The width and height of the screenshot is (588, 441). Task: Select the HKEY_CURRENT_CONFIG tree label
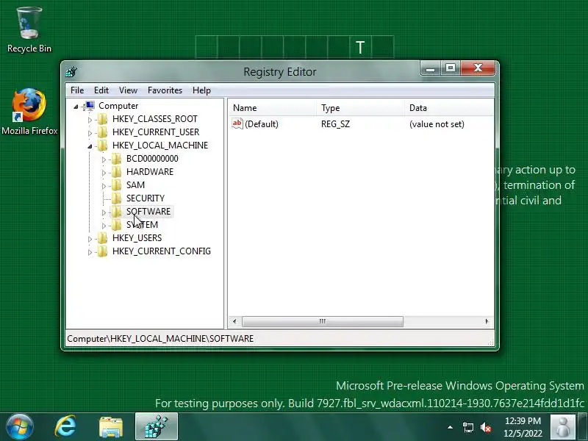(x=162, y=251)
